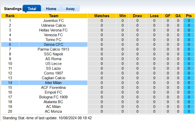Select the Away standings tab
This screenshot has height=121, width=195.
(70, 9)
